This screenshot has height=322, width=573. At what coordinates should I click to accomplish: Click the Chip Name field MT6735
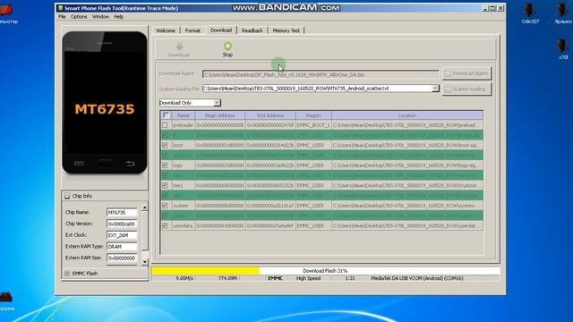pyautogui.click(x=122, y=212)
